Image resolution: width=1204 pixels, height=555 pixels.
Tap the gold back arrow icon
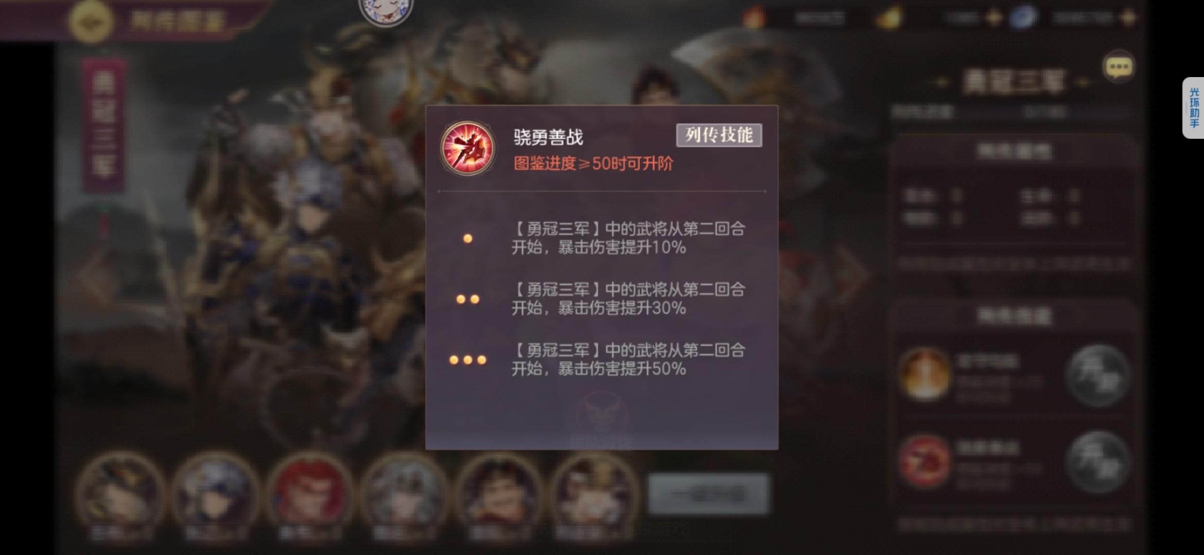[91, 21]
